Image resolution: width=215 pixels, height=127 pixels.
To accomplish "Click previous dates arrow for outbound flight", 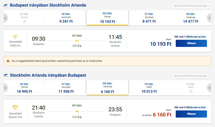I will click(x=5, y=18).
